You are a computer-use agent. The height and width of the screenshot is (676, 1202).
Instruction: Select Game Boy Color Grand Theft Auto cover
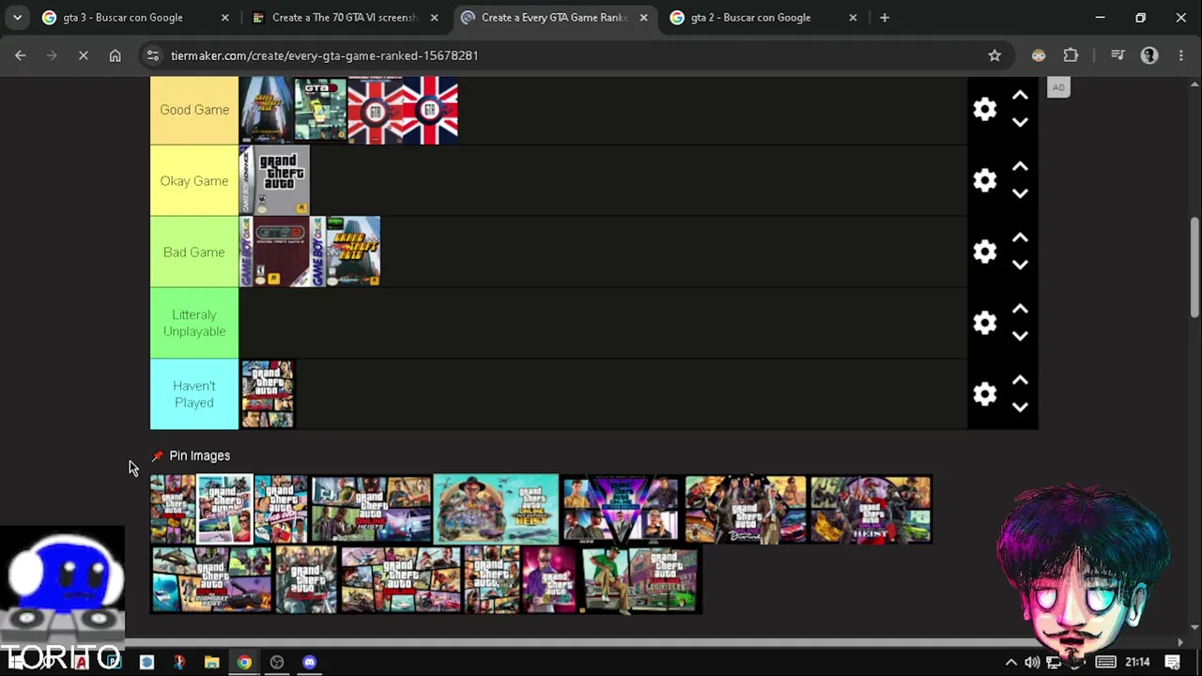point(346,252)
